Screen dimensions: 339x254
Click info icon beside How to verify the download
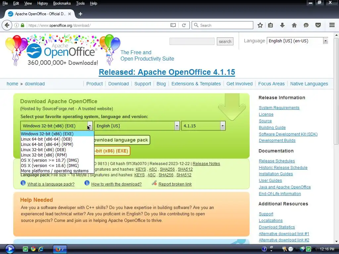point(87,183)
